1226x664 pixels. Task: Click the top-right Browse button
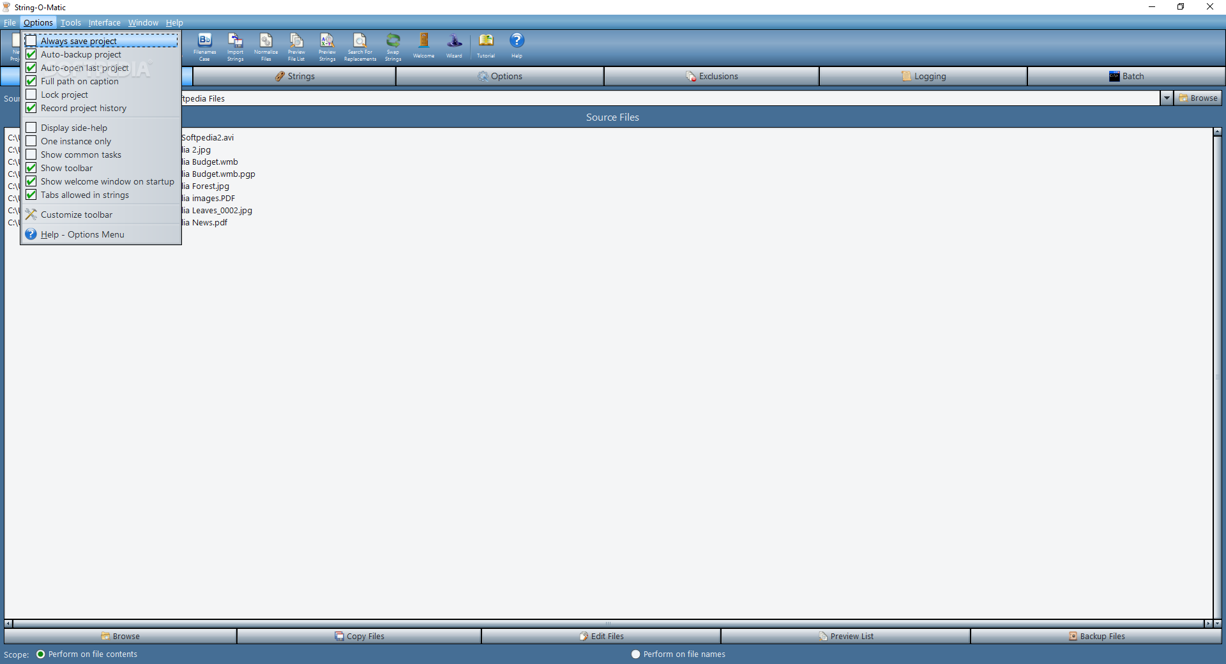(x=1198, y=98)
